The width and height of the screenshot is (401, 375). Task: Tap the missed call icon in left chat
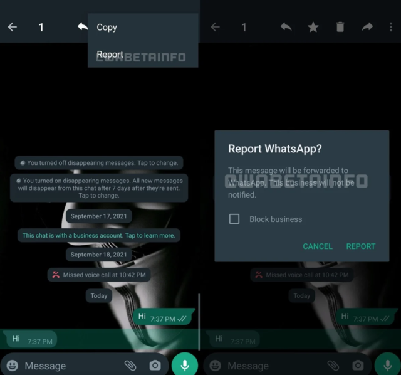tap(56, 275)
